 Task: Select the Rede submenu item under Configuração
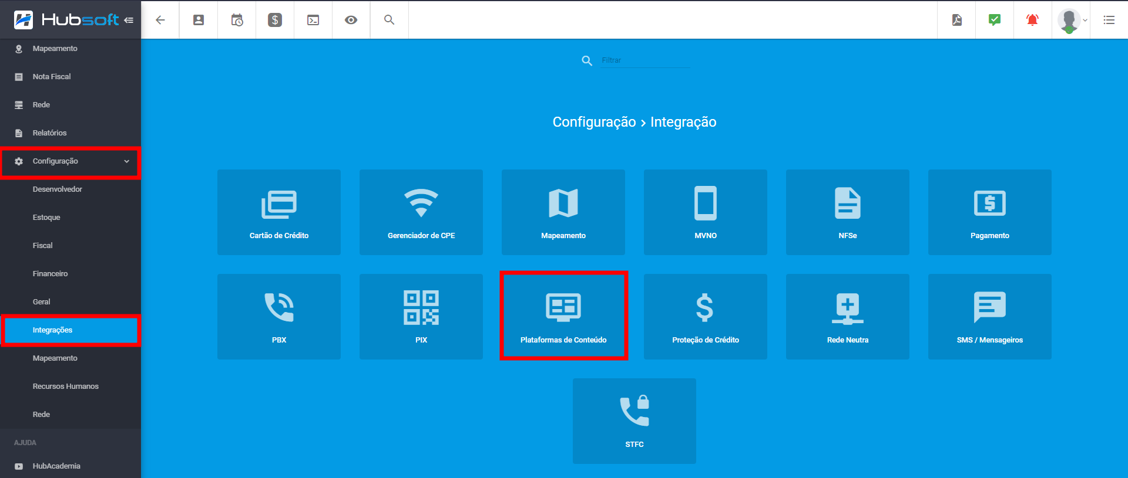[x=70, y=415]
